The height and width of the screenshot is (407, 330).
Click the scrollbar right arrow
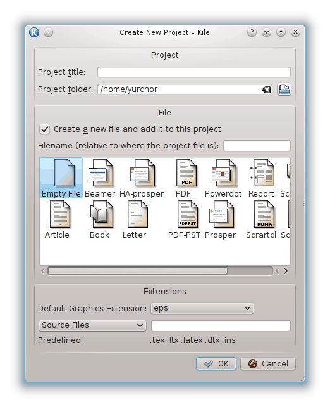click(x=286, y=271)
